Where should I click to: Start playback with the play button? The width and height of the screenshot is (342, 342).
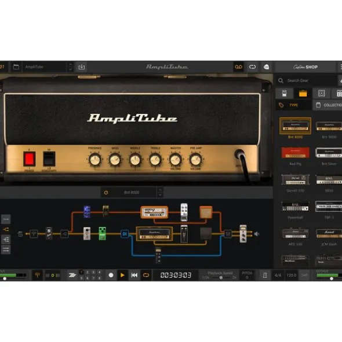click(122, 275)
